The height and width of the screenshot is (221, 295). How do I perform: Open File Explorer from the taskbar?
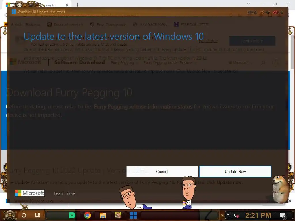pos(103,215)
